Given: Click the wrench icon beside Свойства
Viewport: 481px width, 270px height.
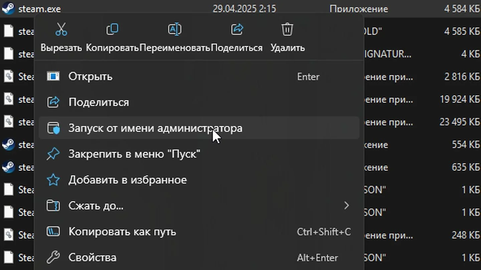Looking at the screenshot, I should [53, 257].
